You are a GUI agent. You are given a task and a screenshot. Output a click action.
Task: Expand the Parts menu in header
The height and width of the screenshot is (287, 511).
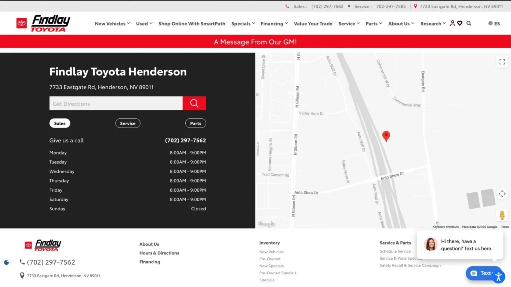(x=374, y=23)
